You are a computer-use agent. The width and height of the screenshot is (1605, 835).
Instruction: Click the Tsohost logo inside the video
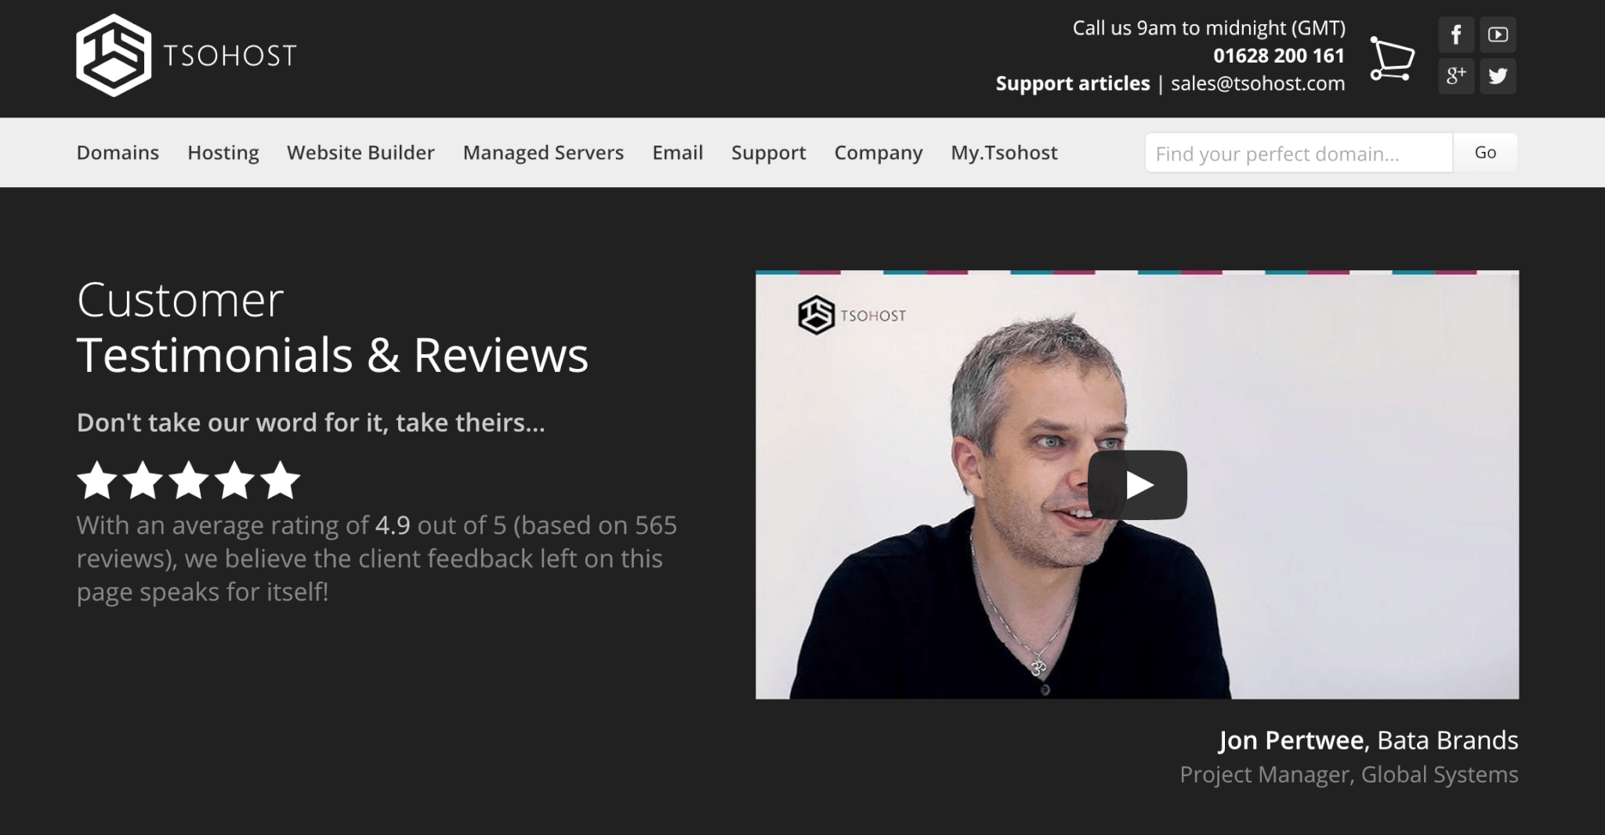pyautogui.click(x=852, y=315)
